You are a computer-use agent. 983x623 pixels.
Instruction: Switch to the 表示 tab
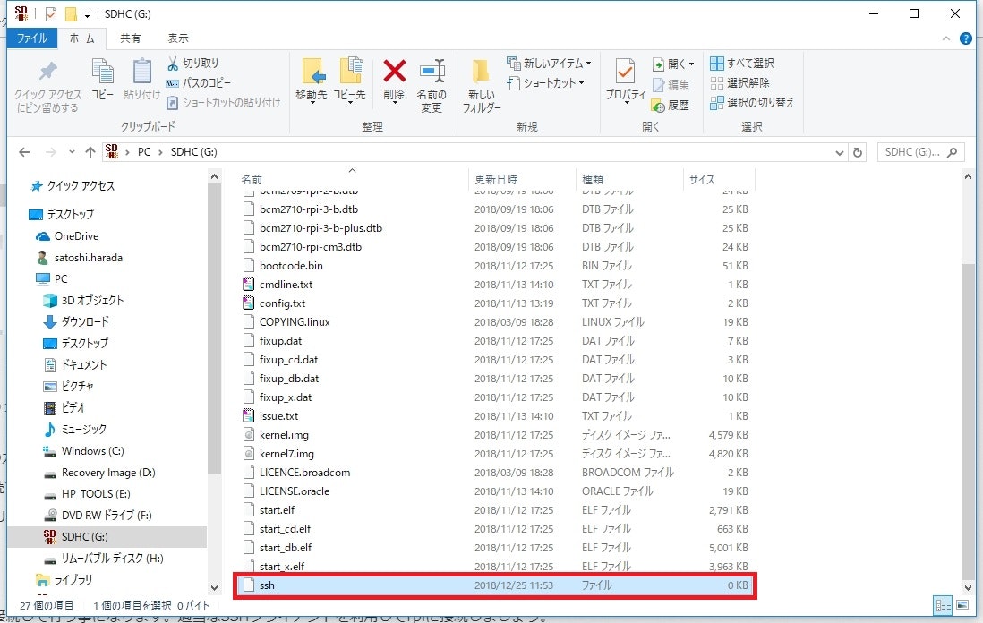(x=178, y=38)
